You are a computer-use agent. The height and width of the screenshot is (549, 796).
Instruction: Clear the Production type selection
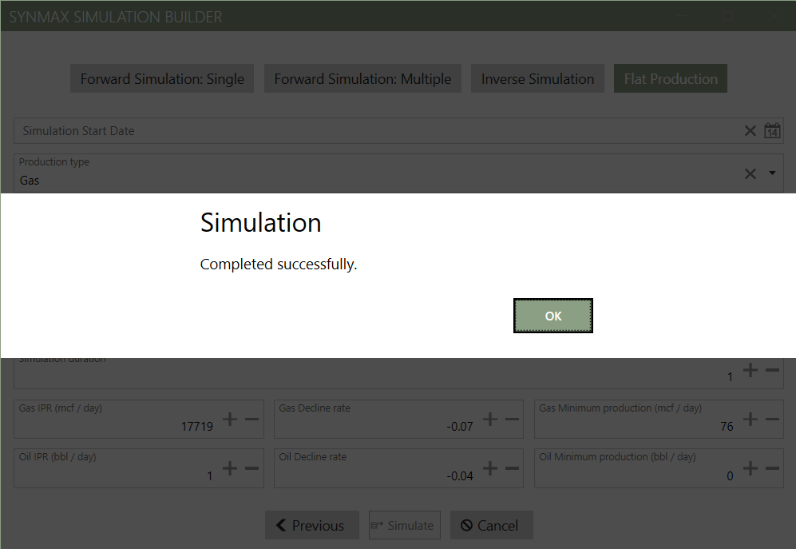[x=750, y=173]
